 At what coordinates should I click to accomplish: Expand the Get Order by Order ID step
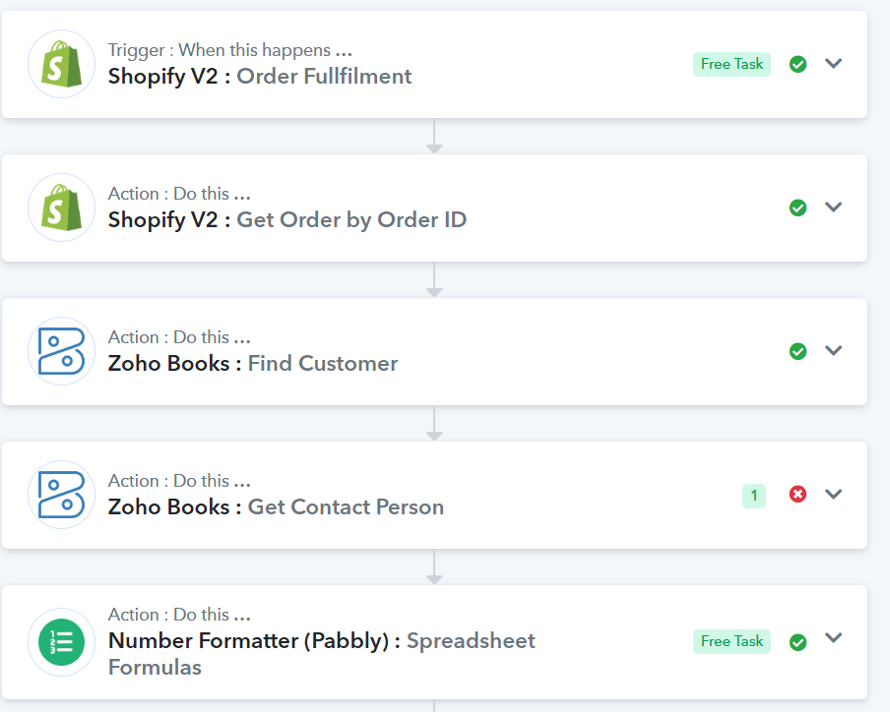point(833,207)
